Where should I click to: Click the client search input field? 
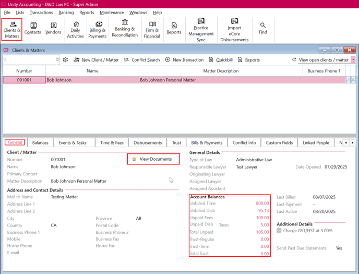[31, 60]
